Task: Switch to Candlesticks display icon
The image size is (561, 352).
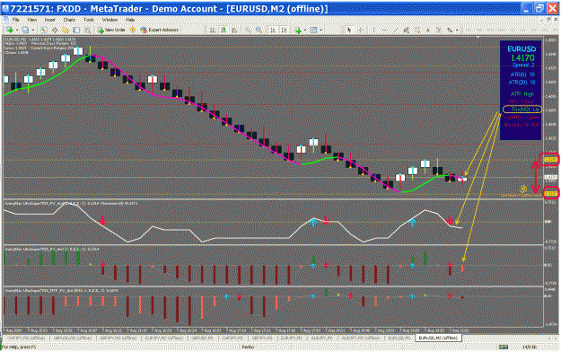Action: (x=224, y=30)
